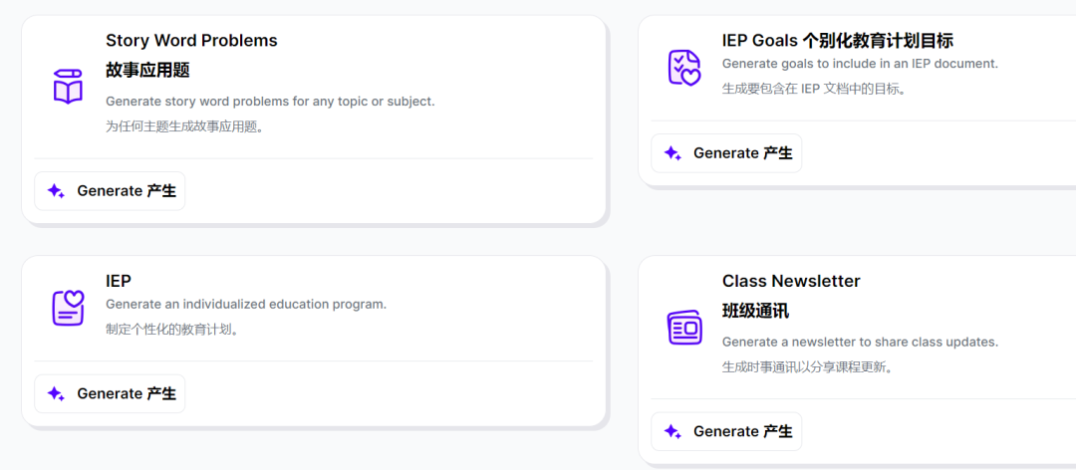Click the IEP Goals checklist heart icon

[684, 68]
